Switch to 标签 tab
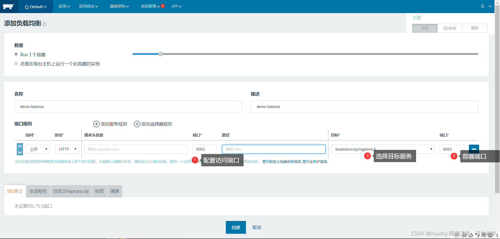Image resolution: width=500 pixels, height=239 pixels. point(100,191)
